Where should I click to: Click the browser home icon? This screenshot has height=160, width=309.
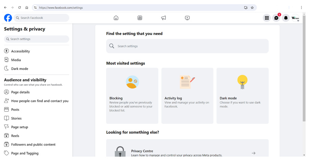(x=27, y=8)
